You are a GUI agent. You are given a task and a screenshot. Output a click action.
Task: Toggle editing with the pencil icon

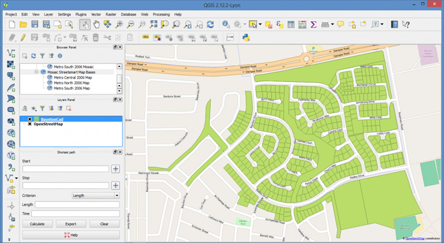pyautogui.click(x=23, y=38)
